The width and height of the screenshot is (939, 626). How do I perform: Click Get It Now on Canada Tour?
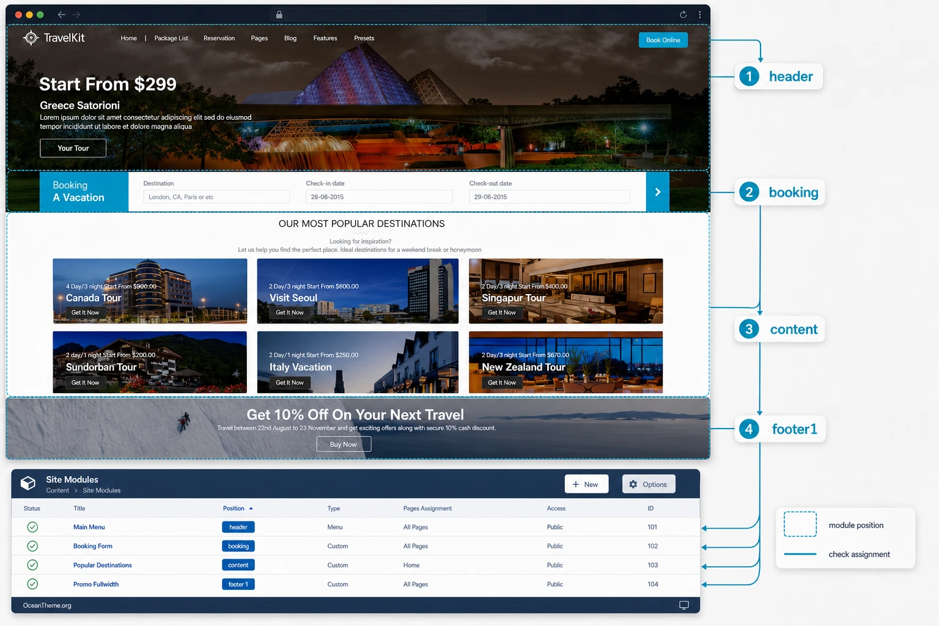85,312
